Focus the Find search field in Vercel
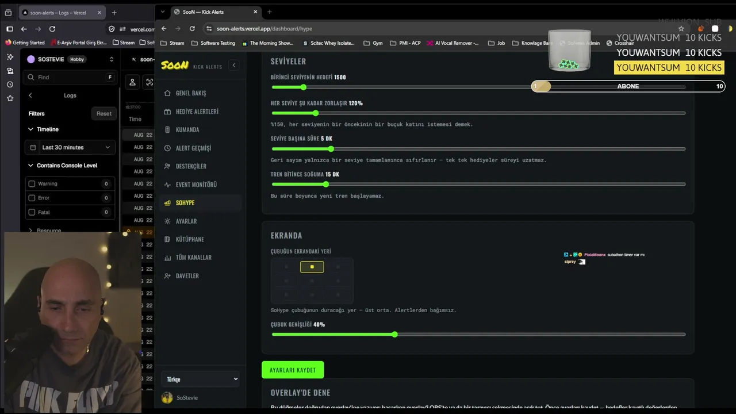The width and height of the screenshot is (736, 414). (x=70, y=77)
